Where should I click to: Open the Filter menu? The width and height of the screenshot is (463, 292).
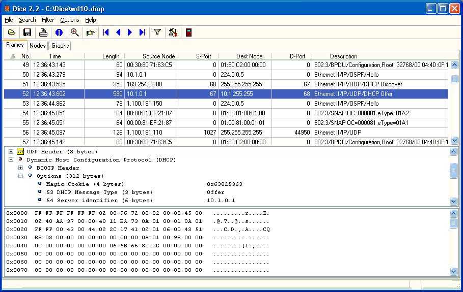coord(48,20)
